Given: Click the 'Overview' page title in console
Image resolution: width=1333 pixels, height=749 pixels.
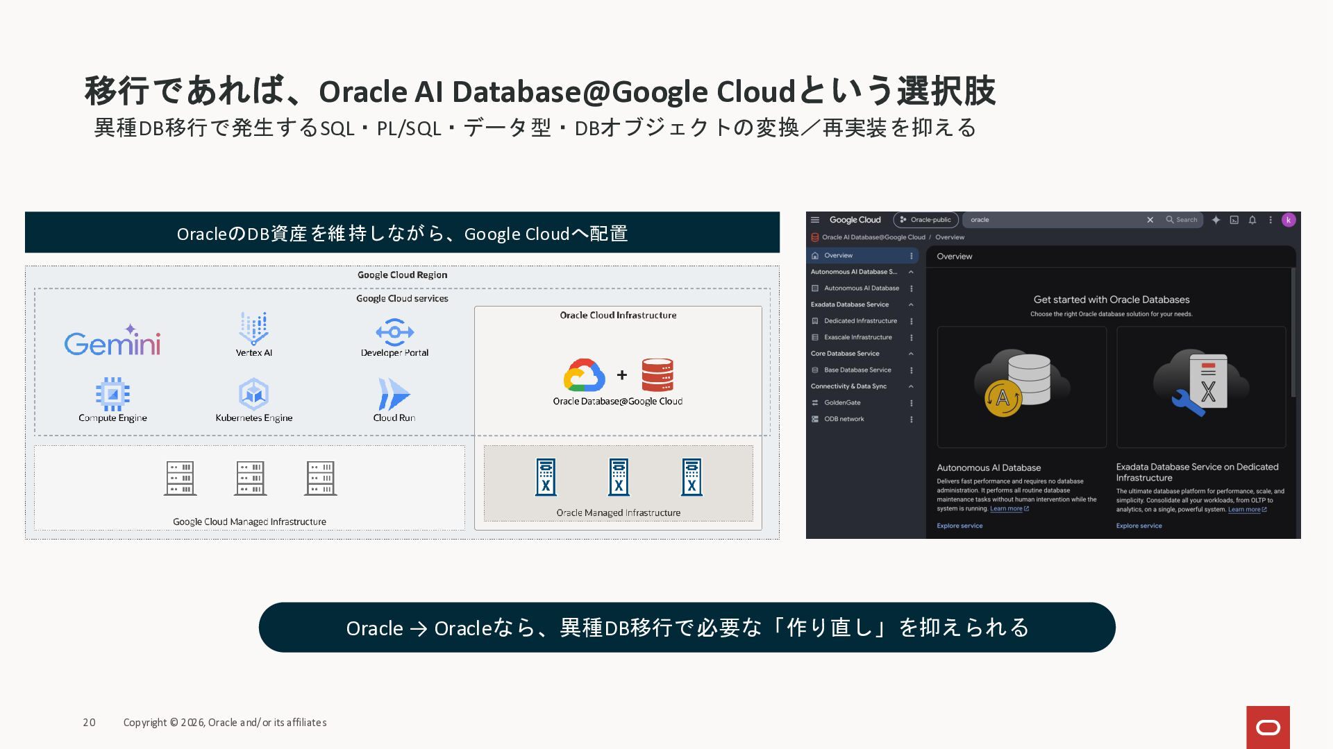Looking at the screenshot, I should pos(955,257).
